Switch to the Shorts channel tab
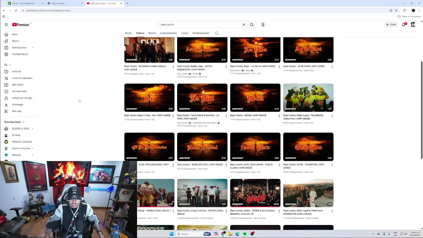 pos(152,33)
